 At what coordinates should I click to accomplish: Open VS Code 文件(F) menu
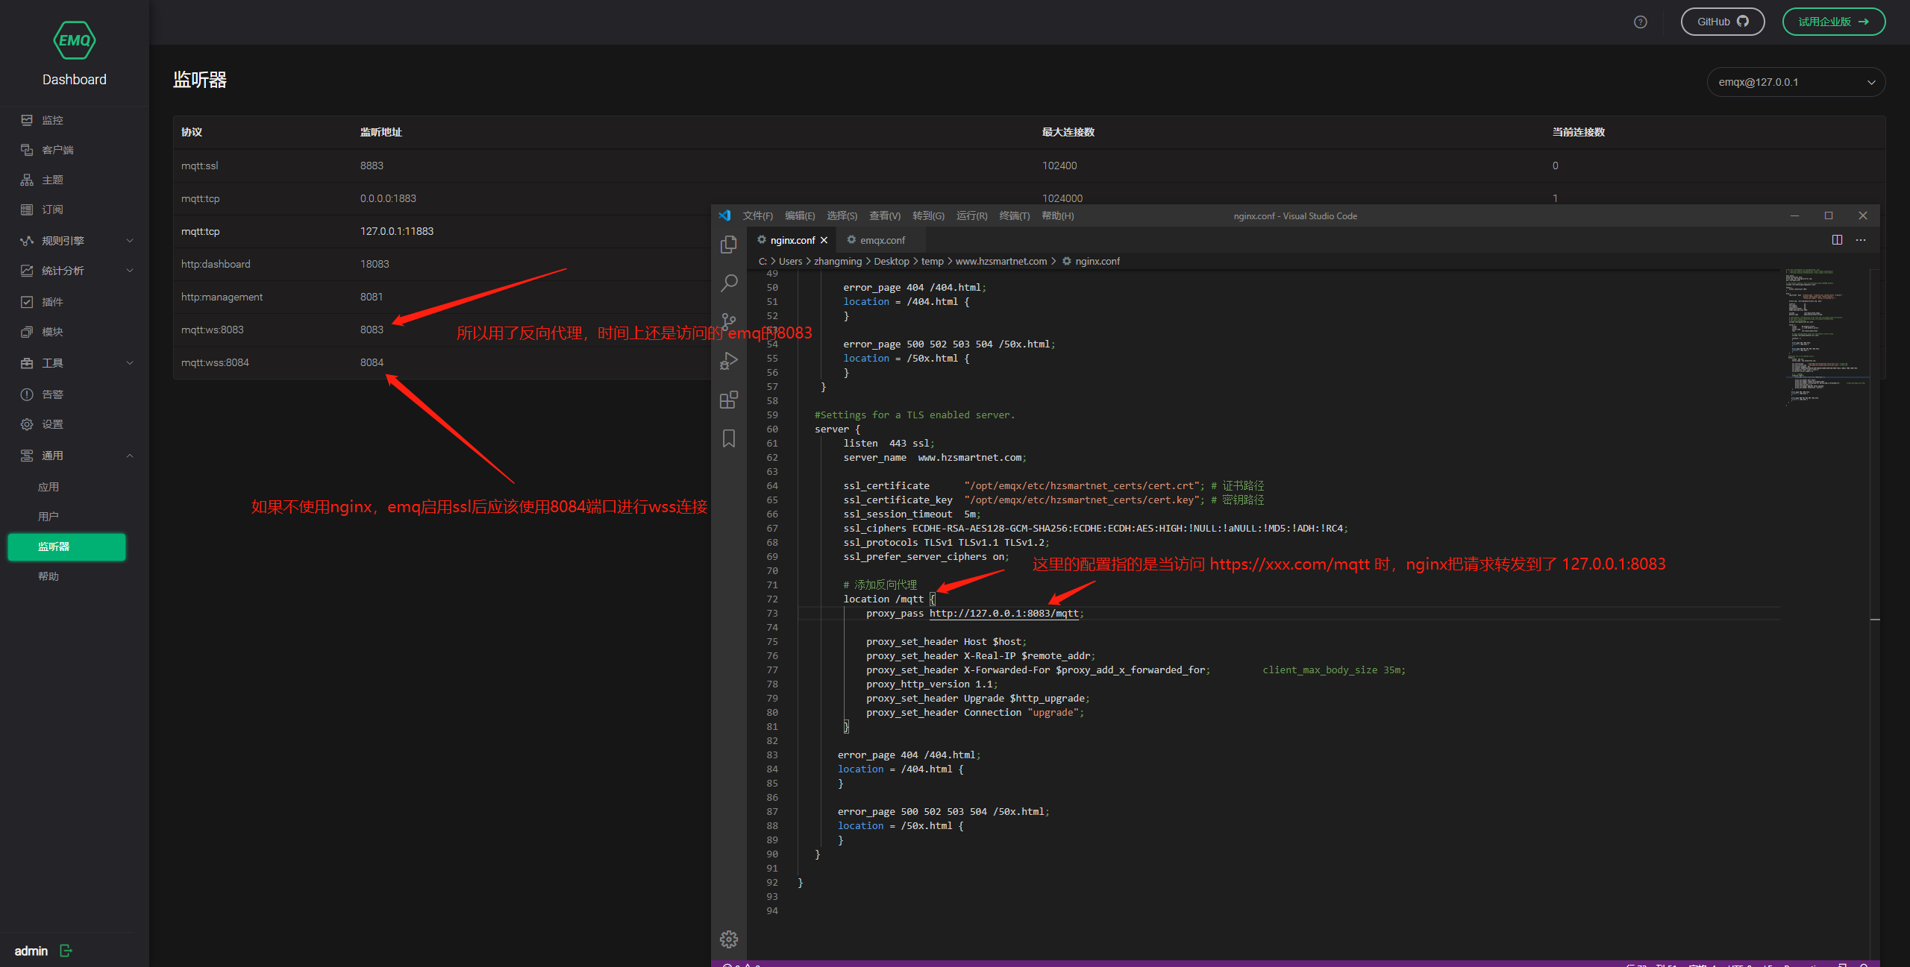tap(757, 215)
